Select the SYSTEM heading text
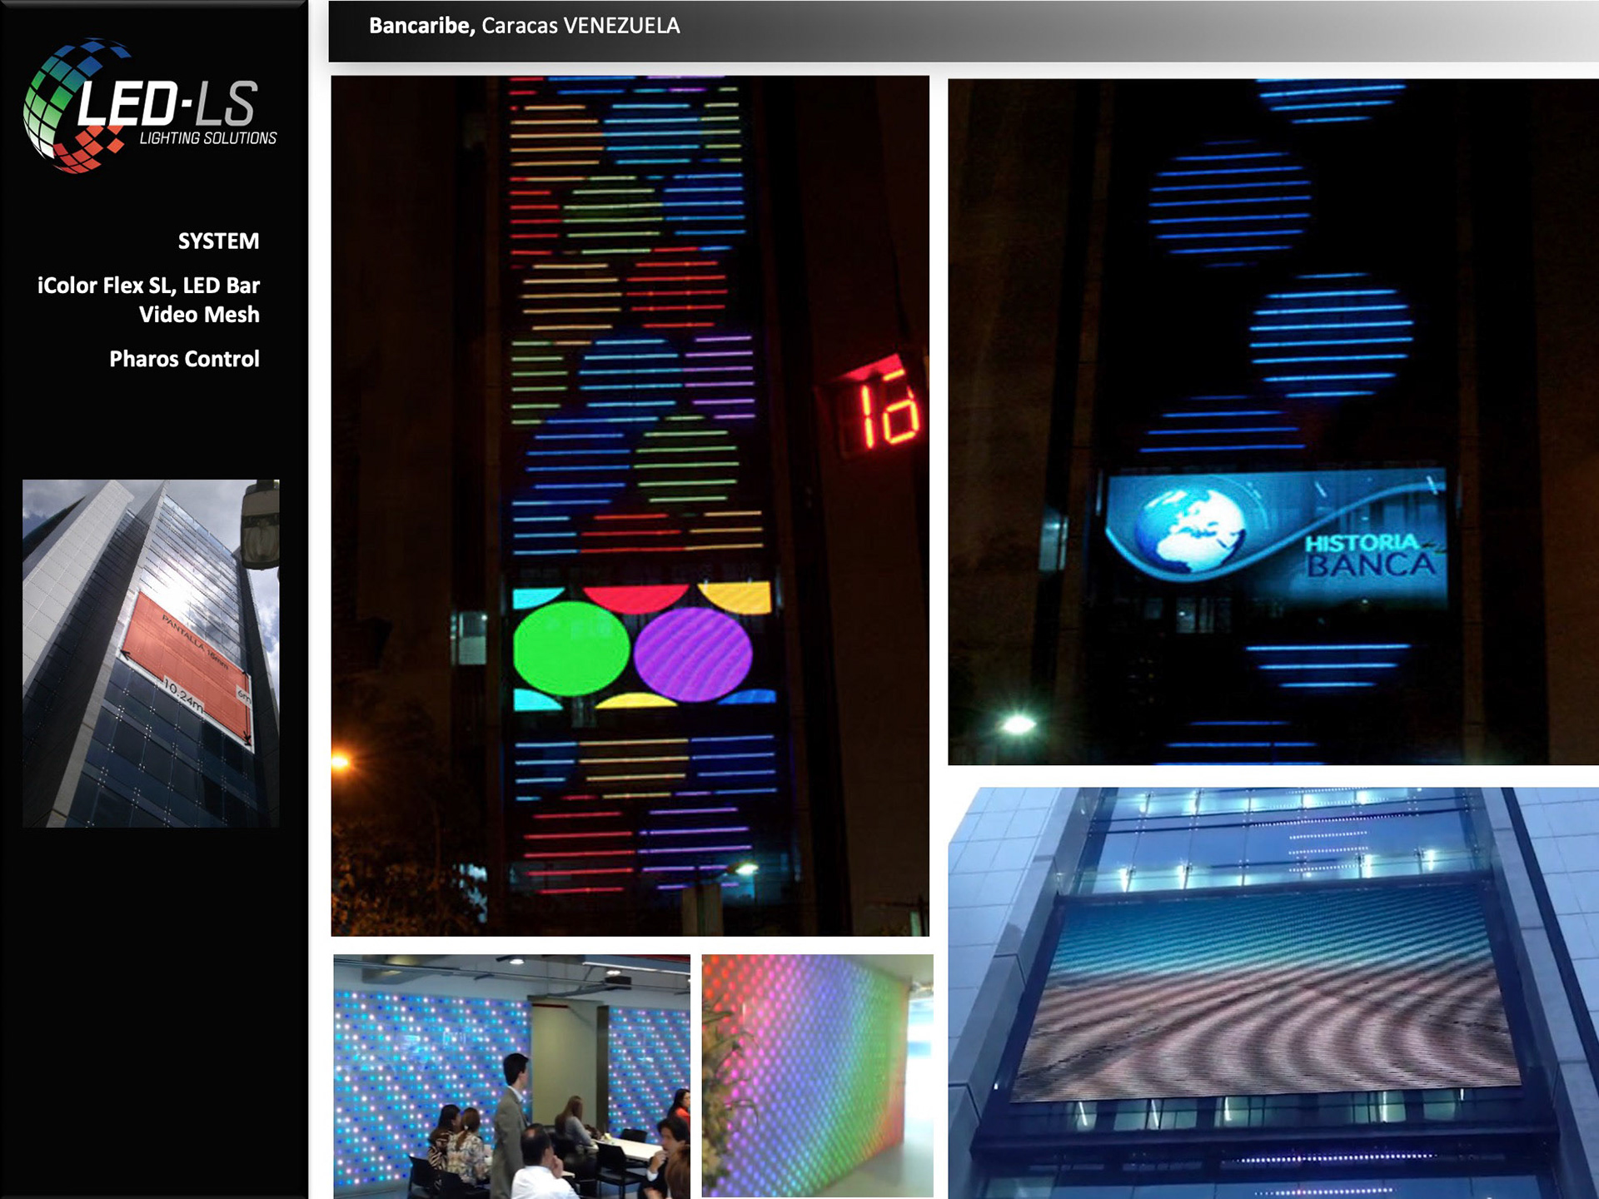 218,241
